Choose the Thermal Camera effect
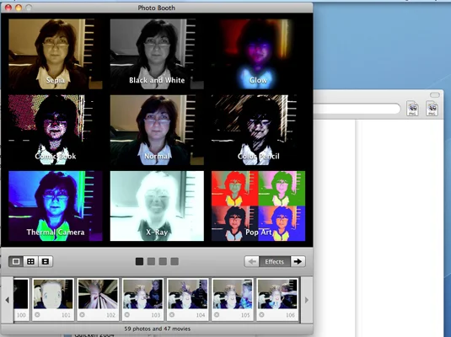 (56, 206)
